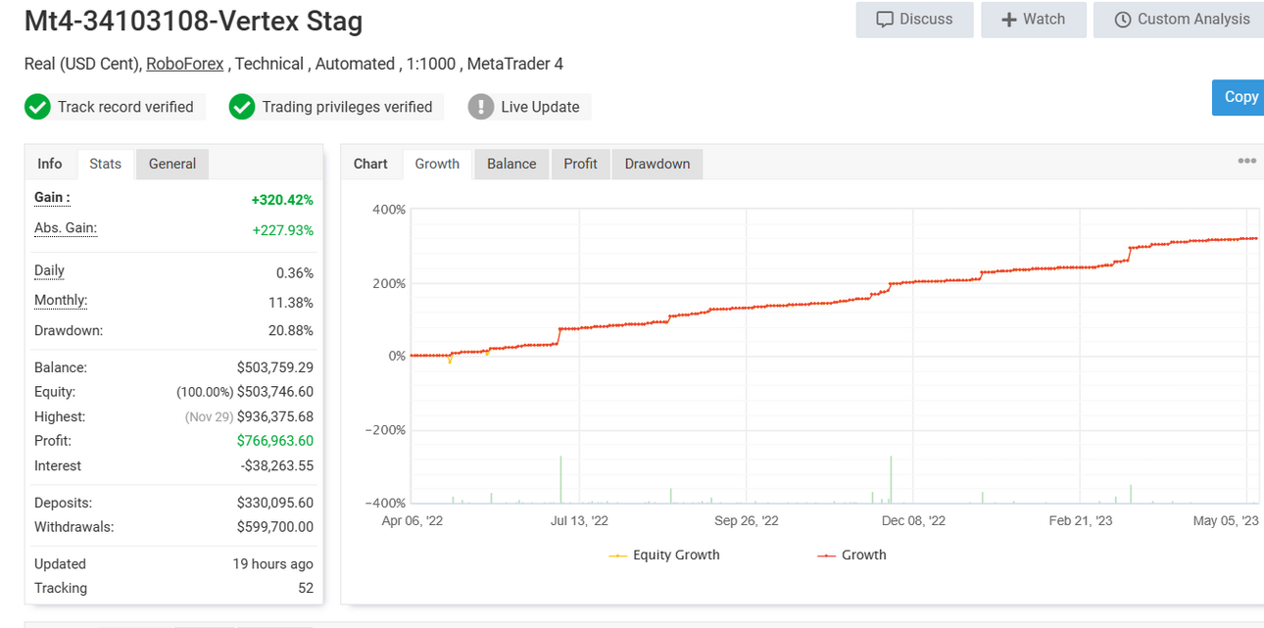Open Custom Analysis
The height and width of the screenshot is (628, 1264).
pos(1180,20)
